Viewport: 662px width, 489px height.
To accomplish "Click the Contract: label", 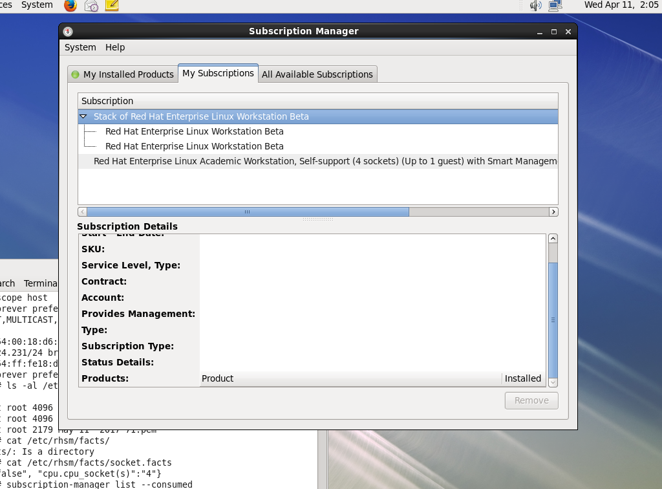I will pos(104,281).
